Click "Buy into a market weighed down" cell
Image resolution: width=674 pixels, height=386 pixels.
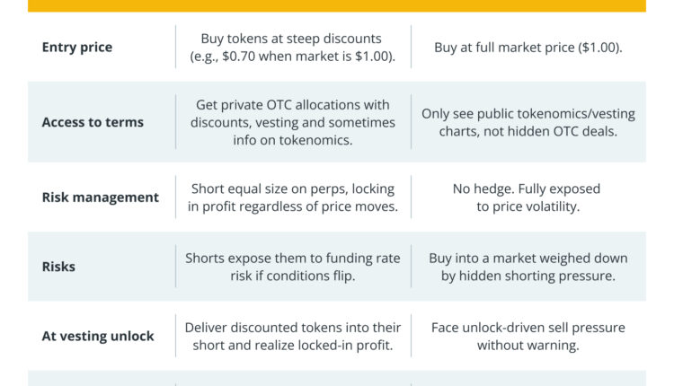point(528,259)
